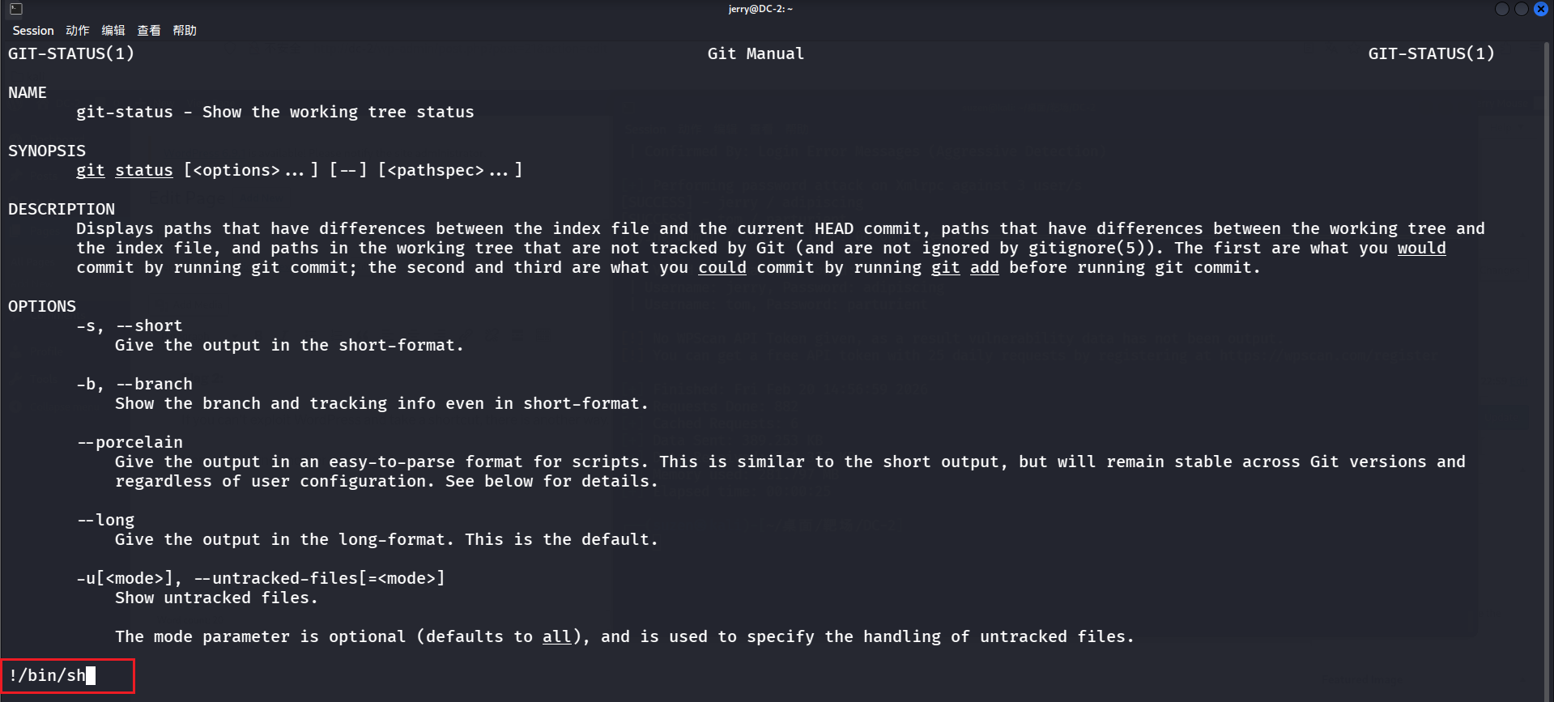Open the 查看 menu
Screen dimensions: 1554x702
[149, 31]
